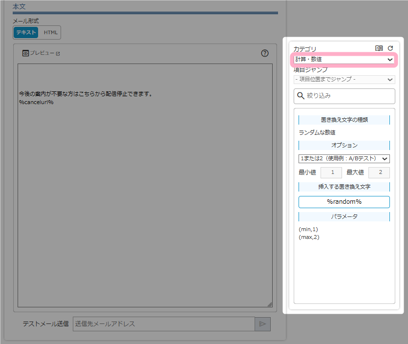Click the 本文 section heading

(19, 6)
